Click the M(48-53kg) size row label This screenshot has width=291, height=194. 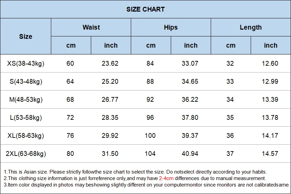(26, 99)
